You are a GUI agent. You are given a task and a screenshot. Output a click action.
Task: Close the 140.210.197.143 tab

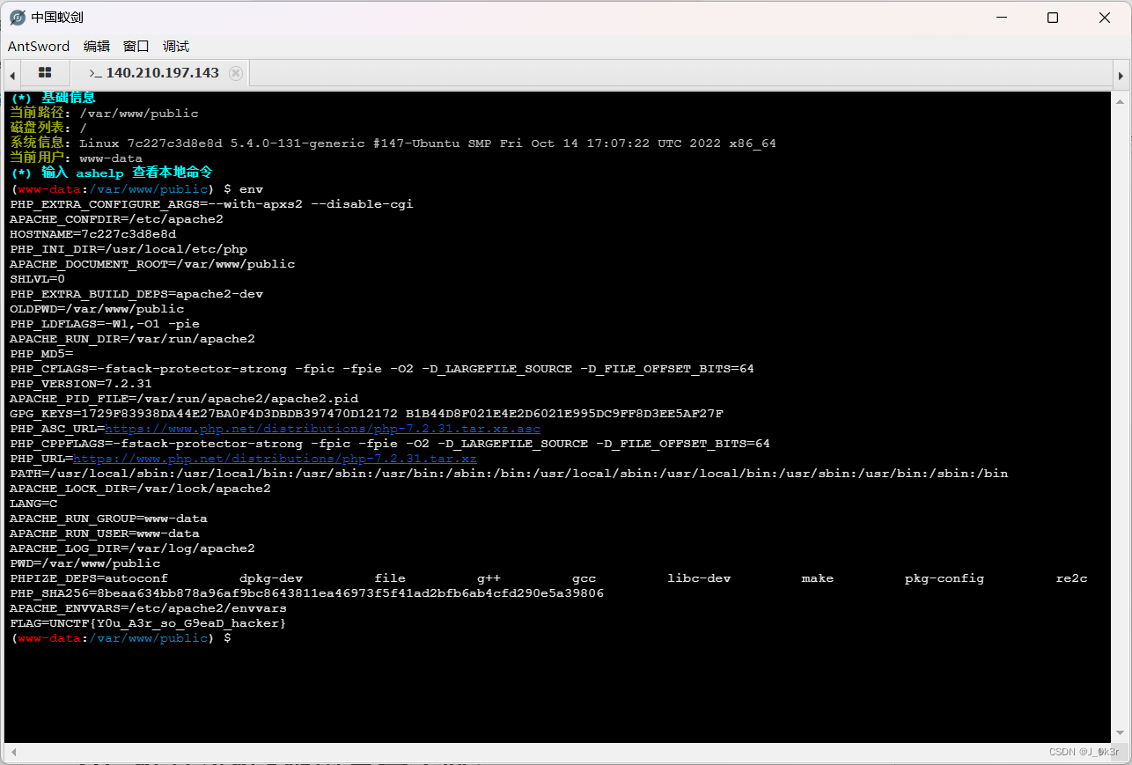pos(236,73)
